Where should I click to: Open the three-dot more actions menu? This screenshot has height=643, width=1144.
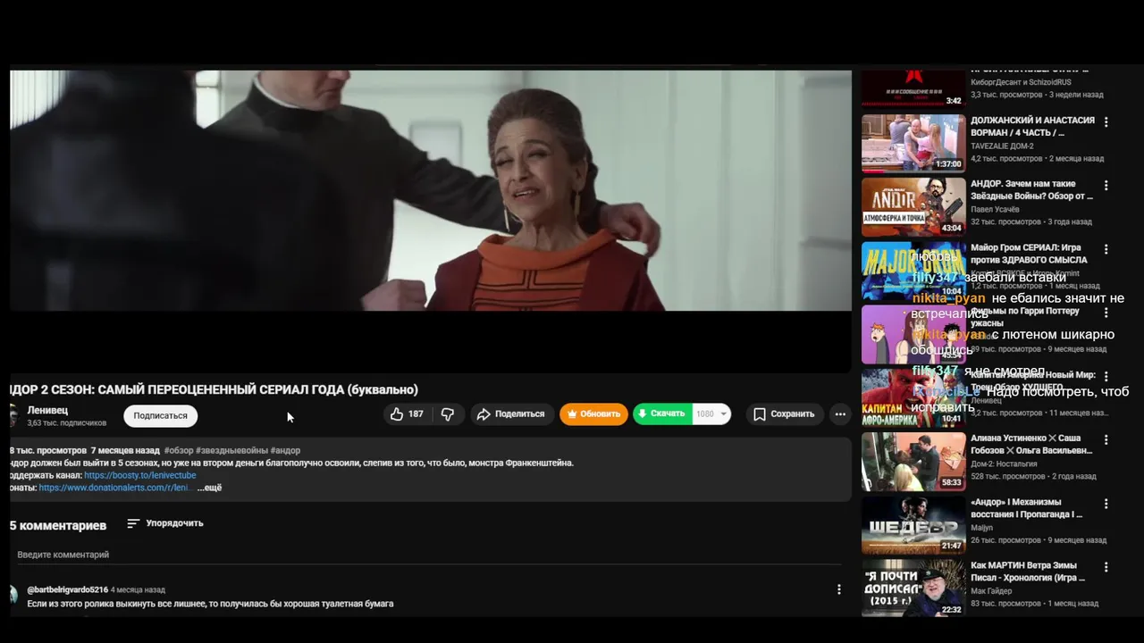tap(840, 414)
